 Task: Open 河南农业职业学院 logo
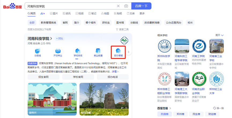coord(199,79)
